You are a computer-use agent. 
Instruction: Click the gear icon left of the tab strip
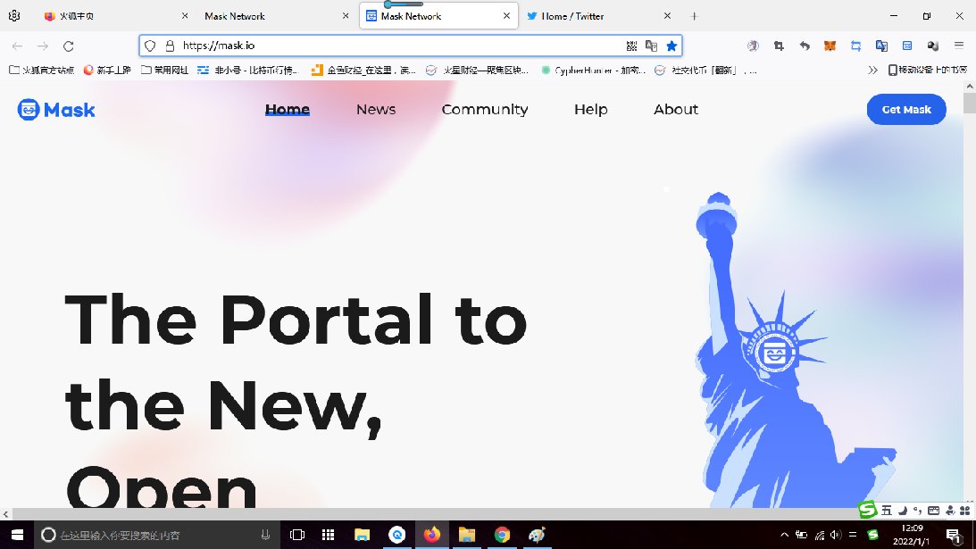(14, 15)
